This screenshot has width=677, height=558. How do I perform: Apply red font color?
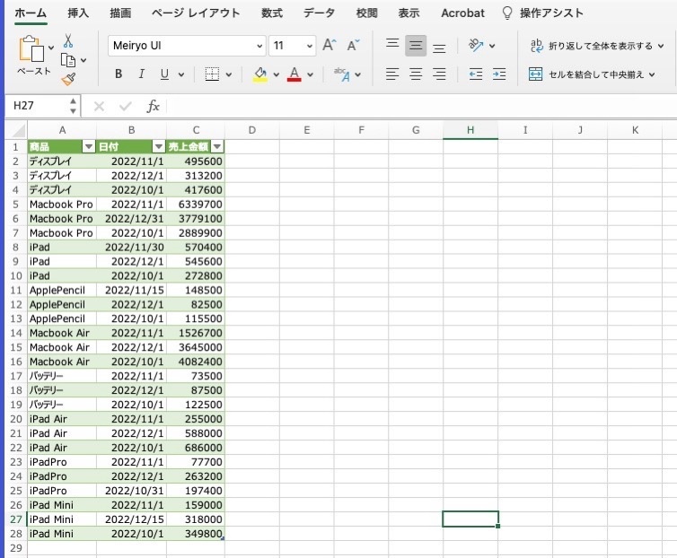click(x=294, y=74)
